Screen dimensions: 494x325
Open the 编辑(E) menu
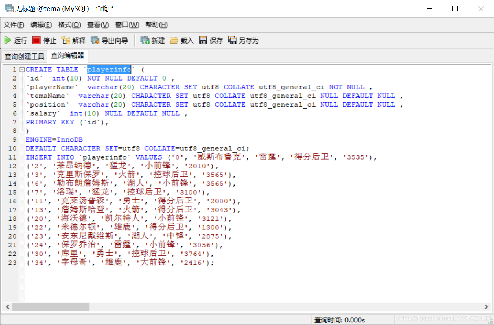coord(41,25)
